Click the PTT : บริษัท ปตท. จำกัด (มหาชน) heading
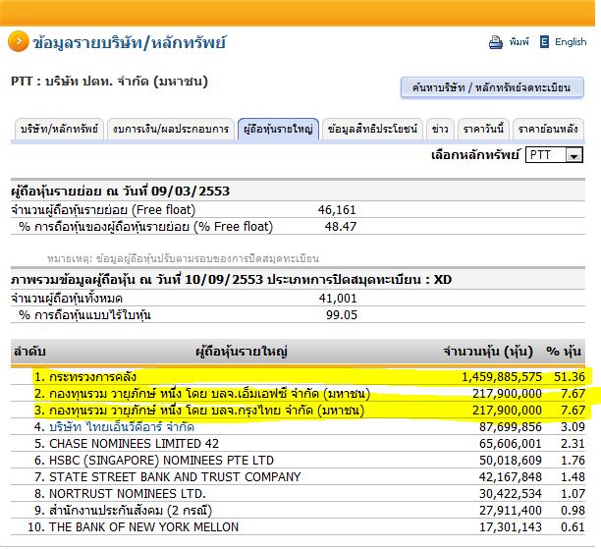 (x=110, y=82)
